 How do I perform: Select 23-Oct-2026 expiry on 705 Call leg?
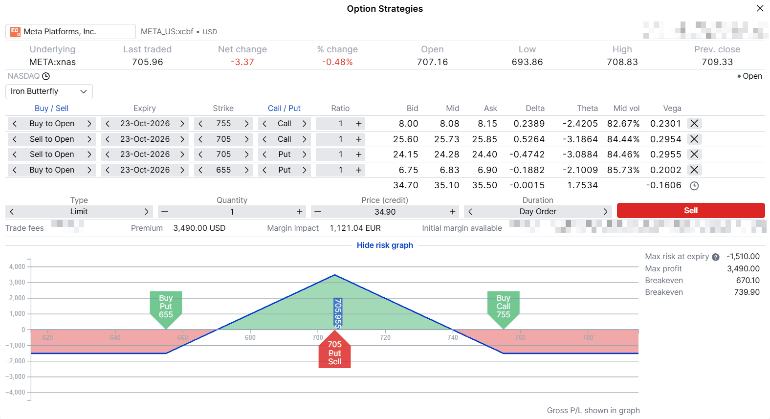(x=145, y=139)
